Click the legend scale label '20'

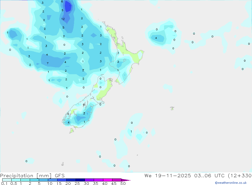click(x=68, y=183)
